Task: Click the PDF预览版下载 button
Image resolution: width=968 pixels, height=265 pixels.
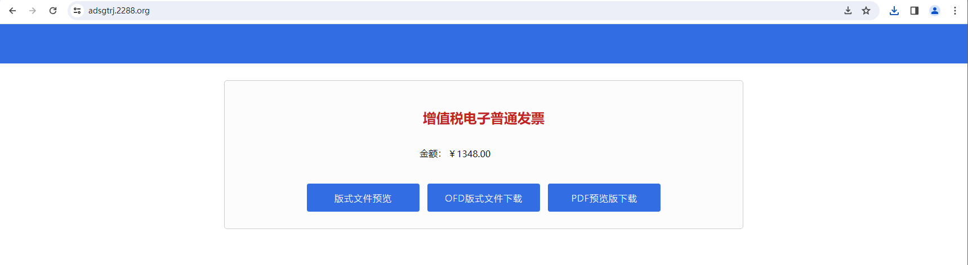Action: click(x=604, y=198)
